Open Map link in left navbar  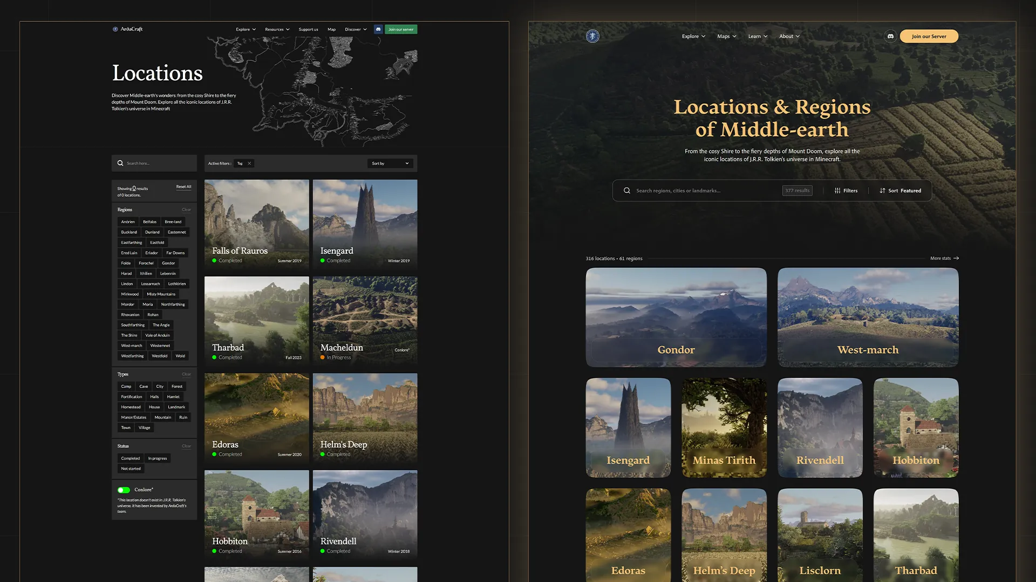coord(331,29)
